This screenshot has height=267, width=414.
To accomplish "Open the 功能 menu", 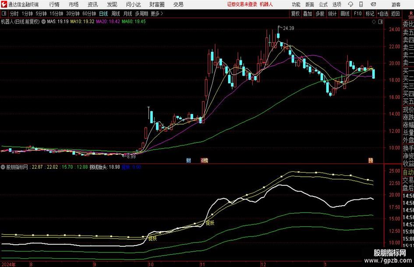I will pos(296,4).
